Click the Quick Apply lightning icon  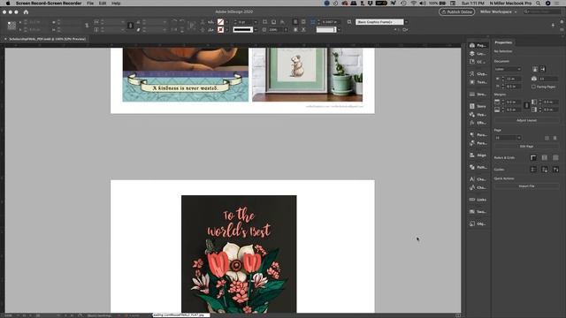click(553, 25)
